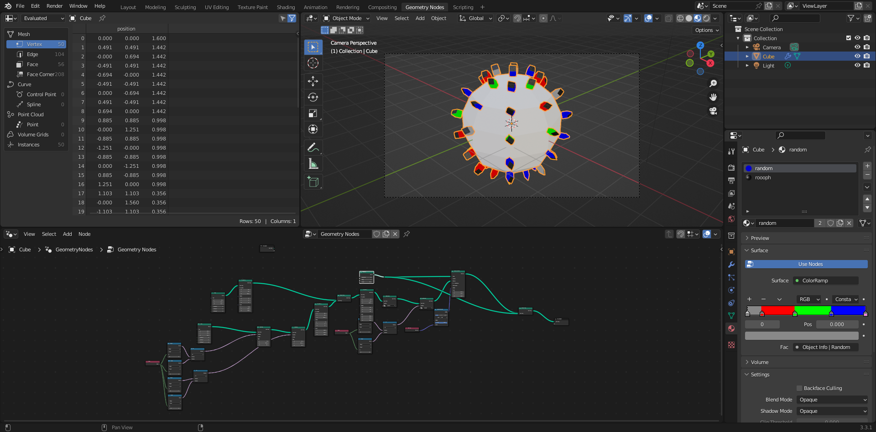This screenshot has height=432, width=876.
Task: Select the Measure tool
Action: tap(313, 163)
